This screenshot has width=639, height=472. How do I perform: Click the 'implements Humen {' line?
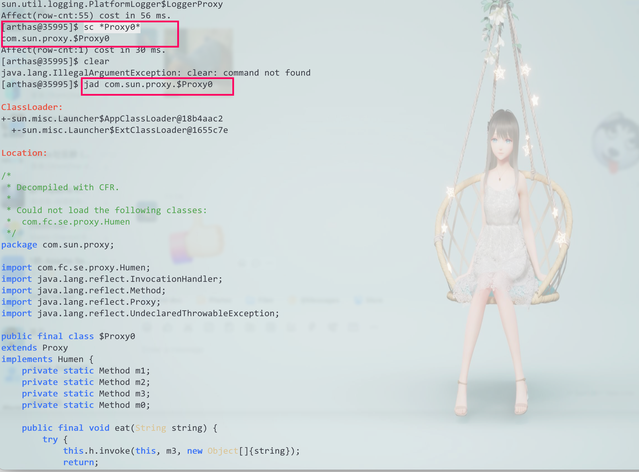[47, 359]
